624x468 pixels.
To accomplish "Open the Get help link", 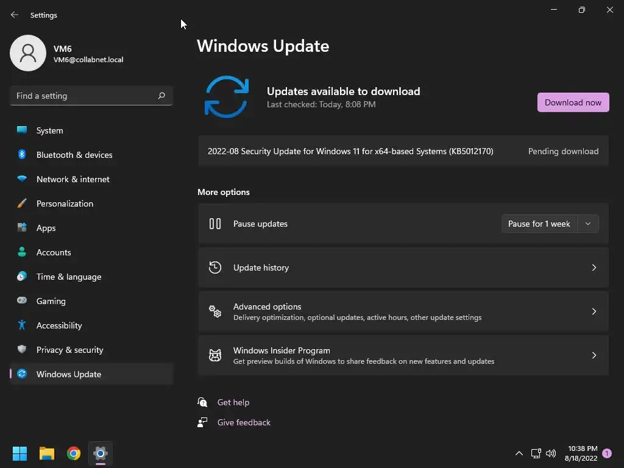I will click(x=233, y=402).
